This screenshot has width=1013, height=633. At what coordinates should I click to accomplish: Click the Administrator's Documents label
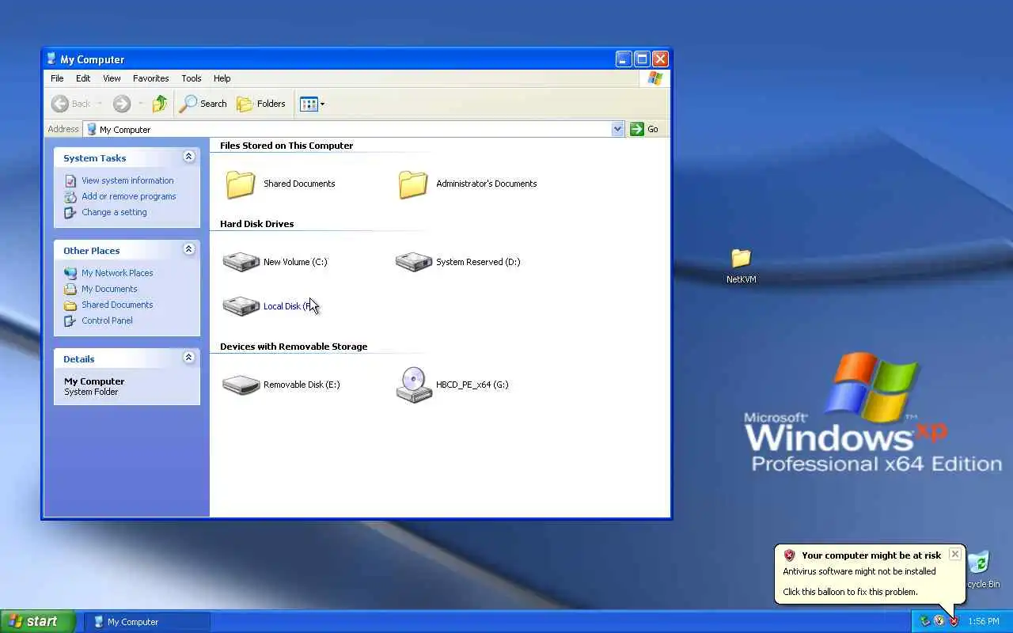(487, 184)
